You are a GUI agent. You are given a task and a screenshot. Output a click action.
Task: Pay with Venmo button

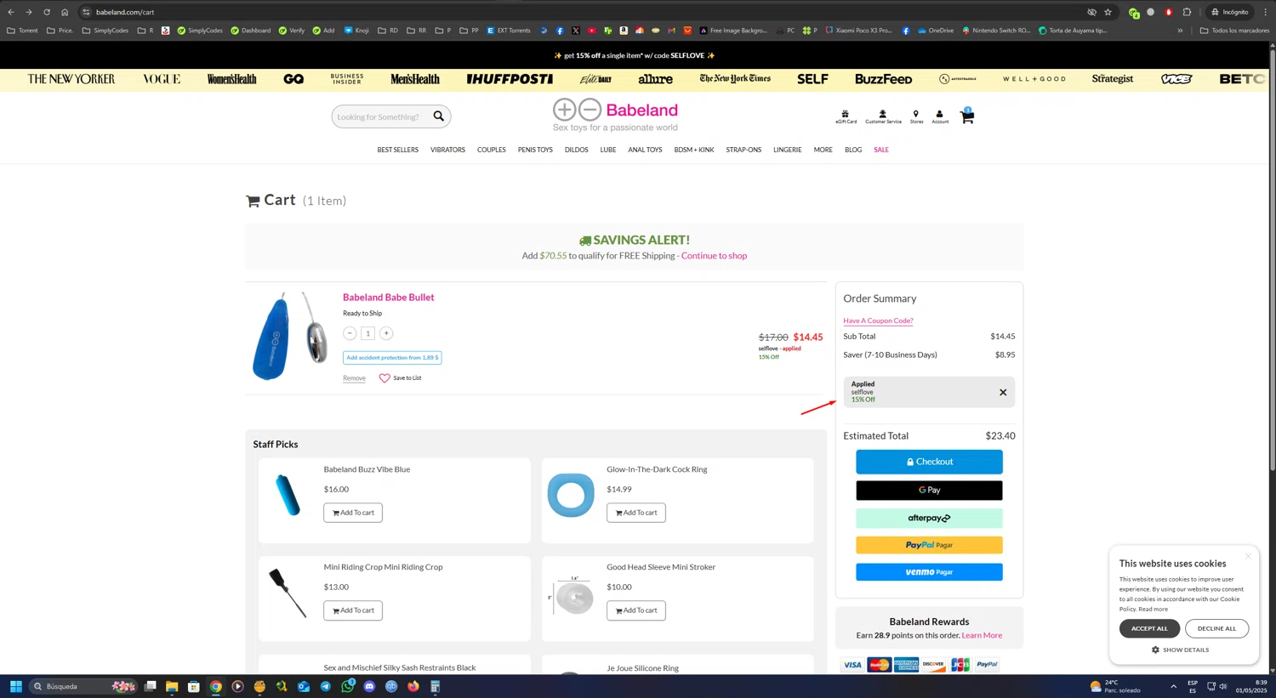[929, 572]
